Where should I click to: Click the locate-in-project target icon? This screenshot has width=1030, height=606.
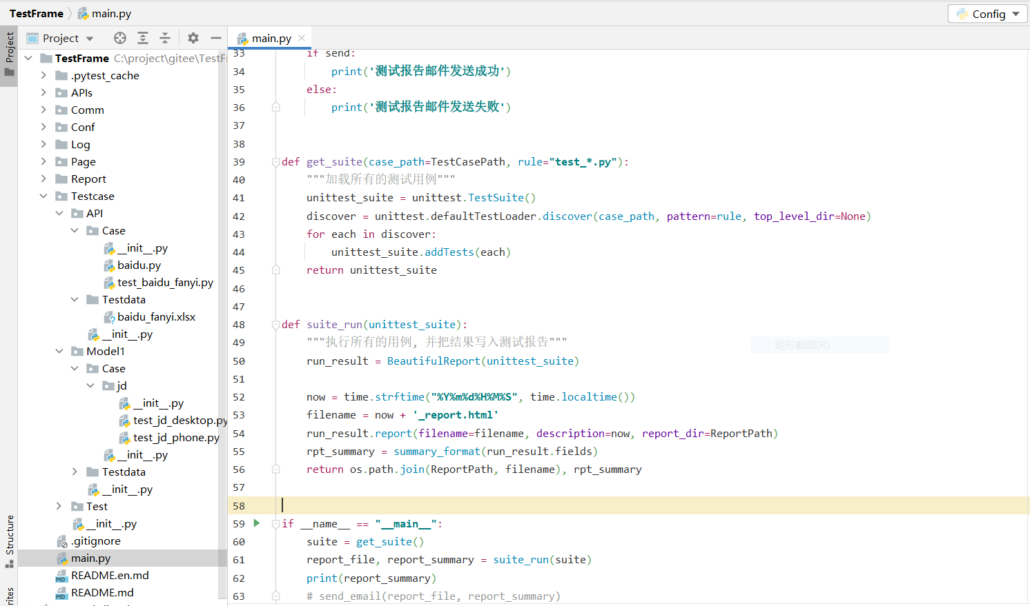(x=120, y=38)
